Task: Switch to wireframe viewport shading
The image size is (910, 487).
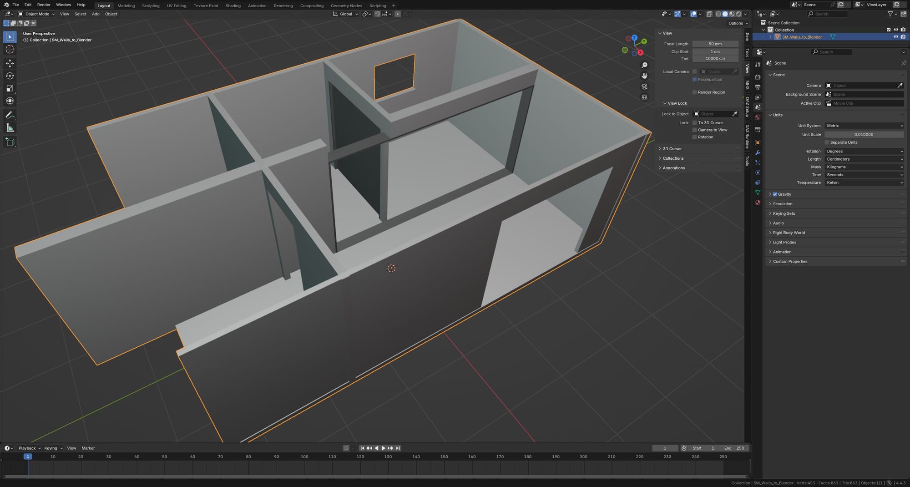Action: click(x=718, y=14)
